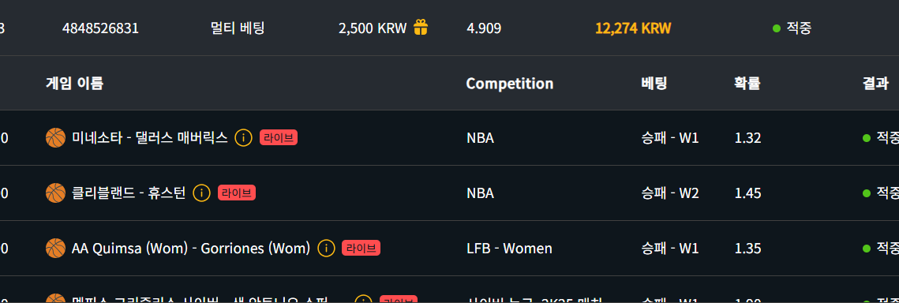Click the 12,274 KRW winnings amount

[633, 28]
